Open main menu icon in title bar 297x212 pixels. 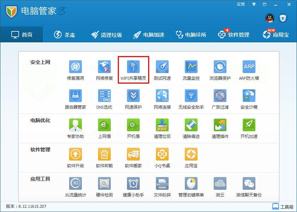point(265,4)
